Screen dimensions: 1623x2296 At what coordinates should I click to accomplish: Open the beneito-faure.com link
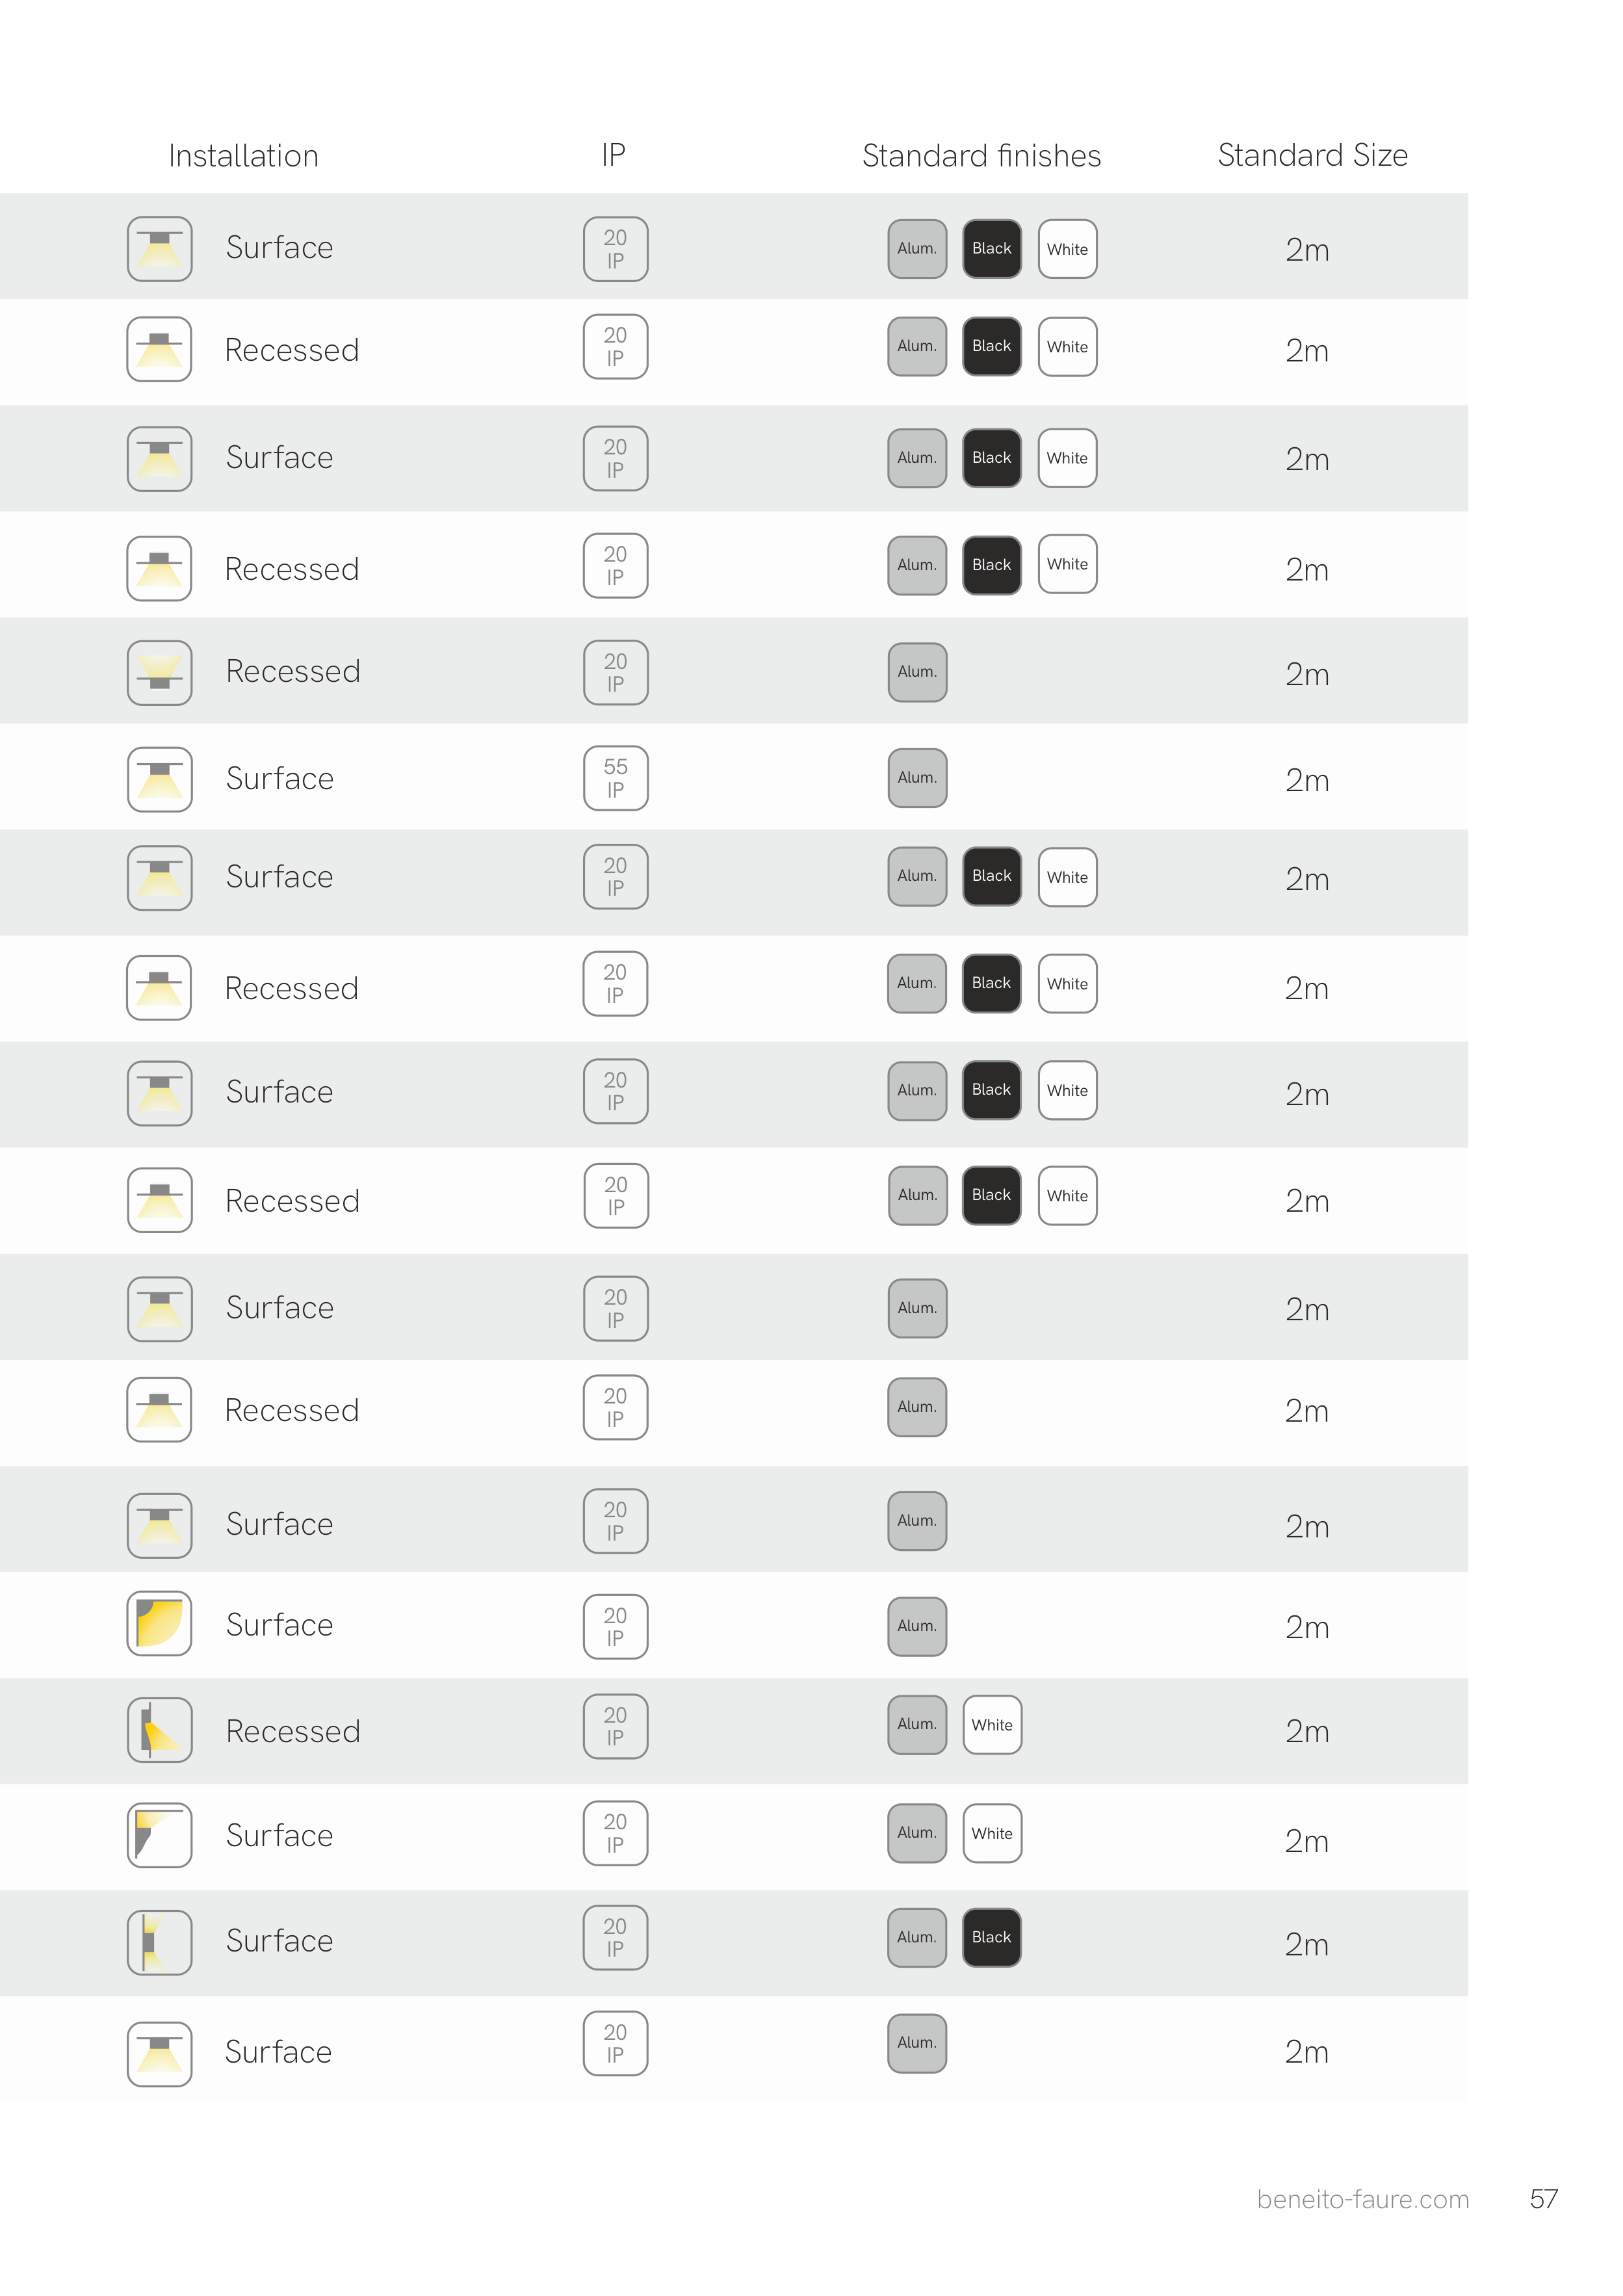point(1362,2199)
